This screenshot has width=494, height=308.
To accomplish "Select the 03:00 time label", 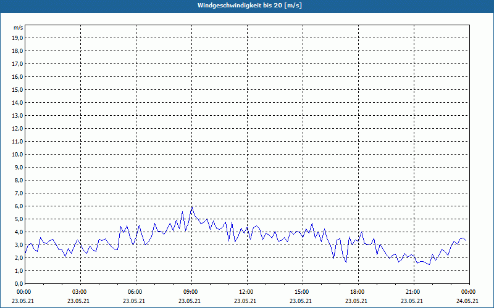I will click(x=80, y=292).
